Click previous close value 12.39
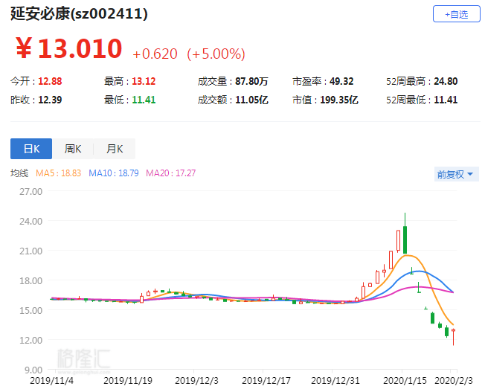 coord(50,100)
